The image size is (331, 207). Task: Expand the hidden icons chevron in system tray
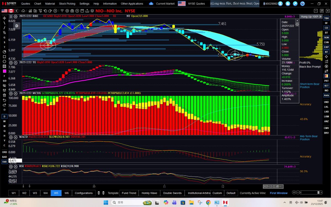285,202
